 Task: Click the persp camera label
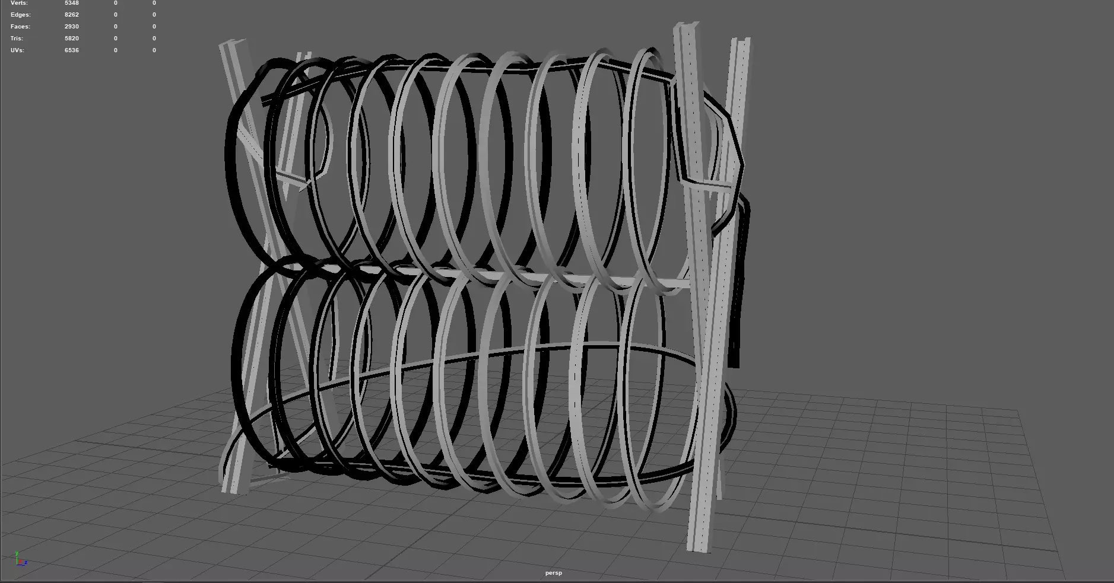pos(553,573)
